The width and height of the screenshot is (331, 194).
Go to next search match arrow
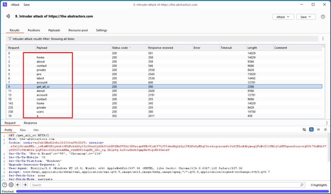point(25,185)
